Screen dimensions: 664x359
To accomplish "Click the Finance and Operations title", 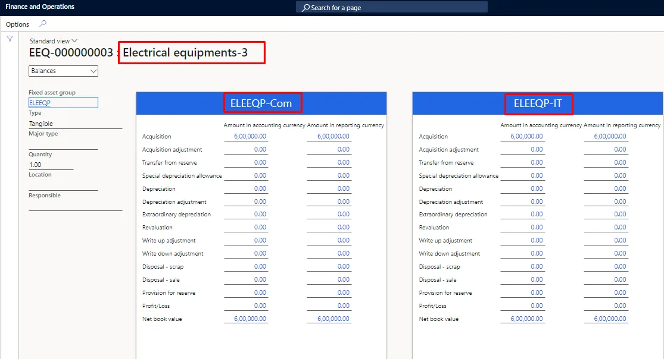I will pos(40,7).
